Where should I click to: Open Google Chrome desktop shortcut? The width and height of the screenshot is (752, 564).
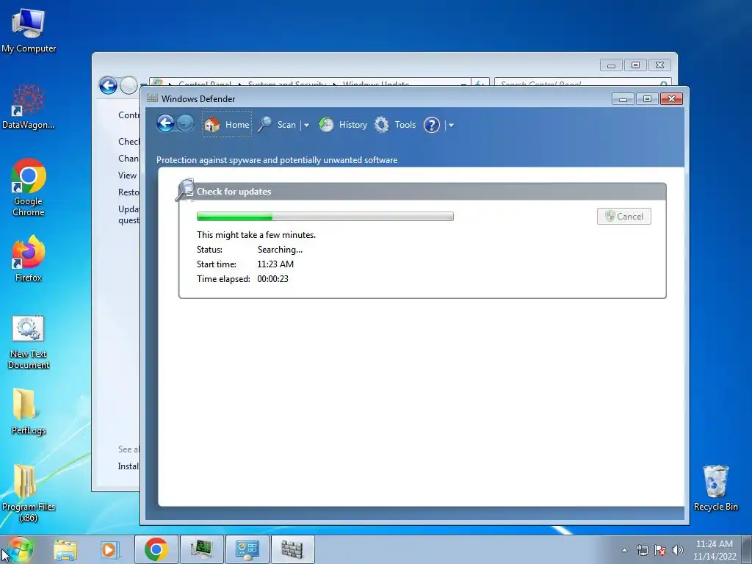pyautogui.click(x=29, y=187)
